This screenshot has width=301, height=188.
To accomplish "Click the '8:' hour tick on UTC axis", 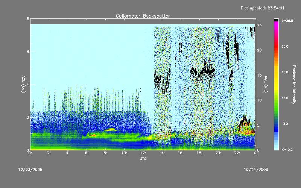I will (x=105, y=153).
